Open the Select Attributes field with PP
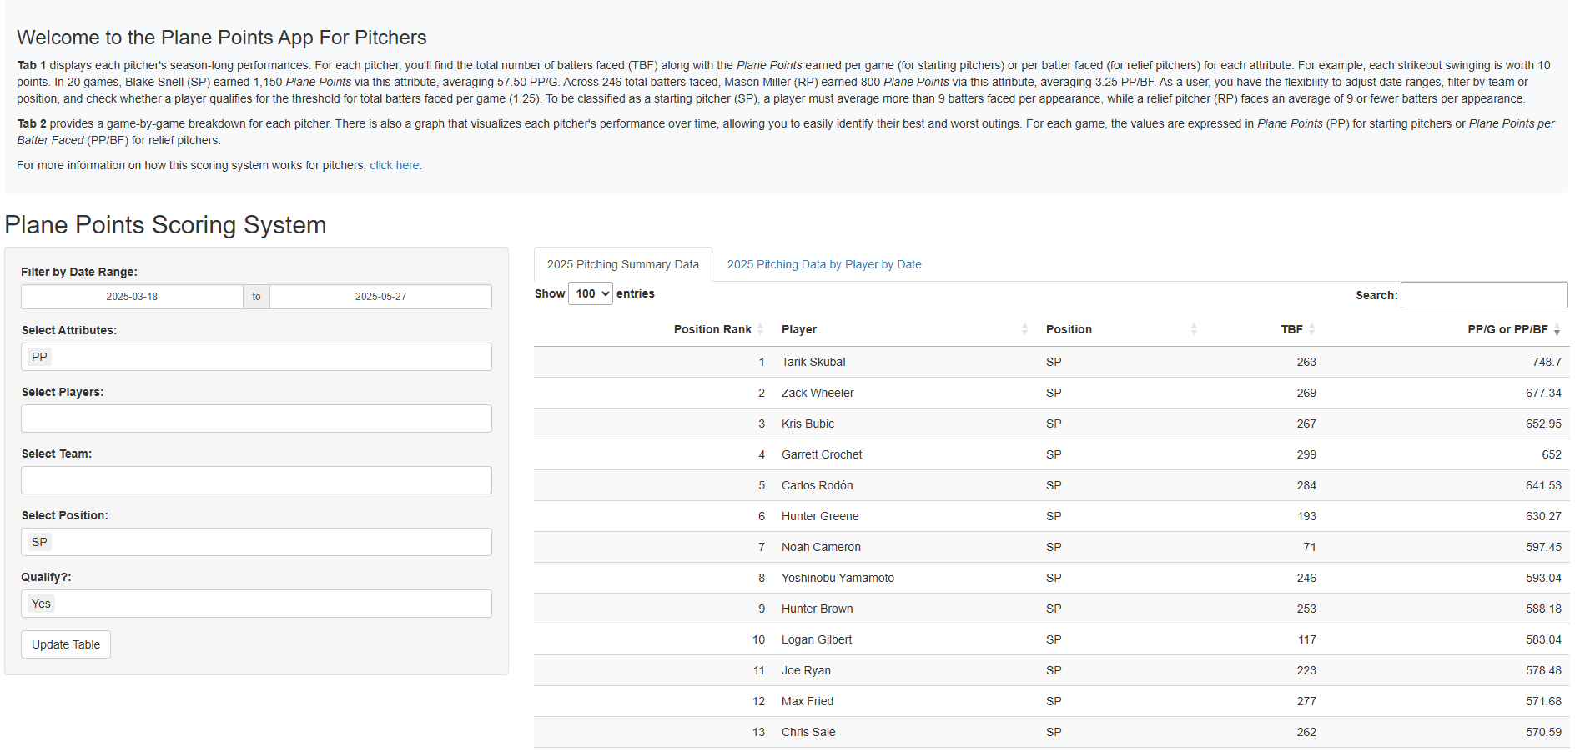This screenshot has width=1575, height=752. coord(256,357)
